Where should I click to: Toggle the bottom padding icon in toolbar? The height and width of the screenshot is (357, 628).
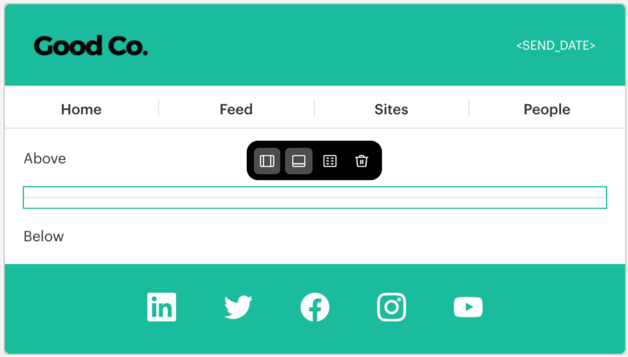point(298,161)
